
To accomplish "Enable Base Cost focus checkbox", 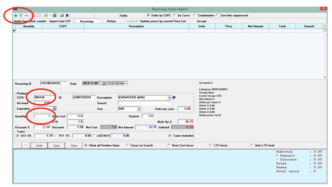I will point(169,145).
